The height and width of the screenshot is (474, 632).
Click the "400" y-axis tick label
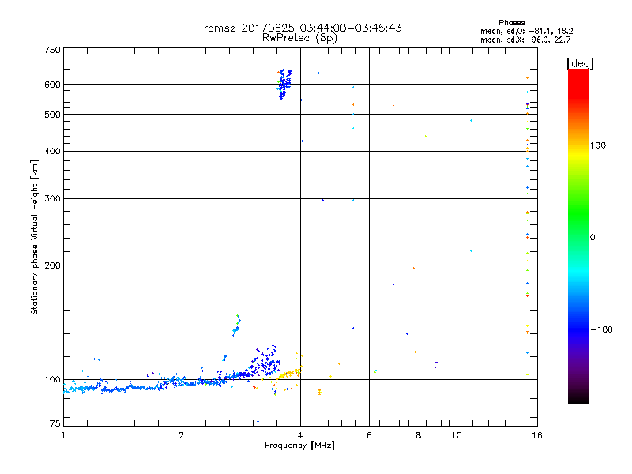(x=52, y=152)
